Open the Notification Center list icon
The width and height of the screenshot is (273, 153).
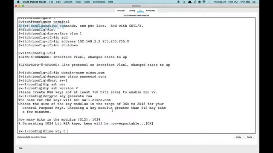(x=254, y=2)
